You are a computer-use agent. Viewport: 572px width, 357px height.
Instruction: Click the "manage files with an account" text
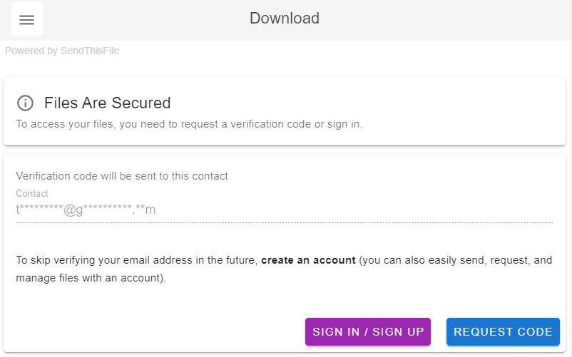point(91,278)
